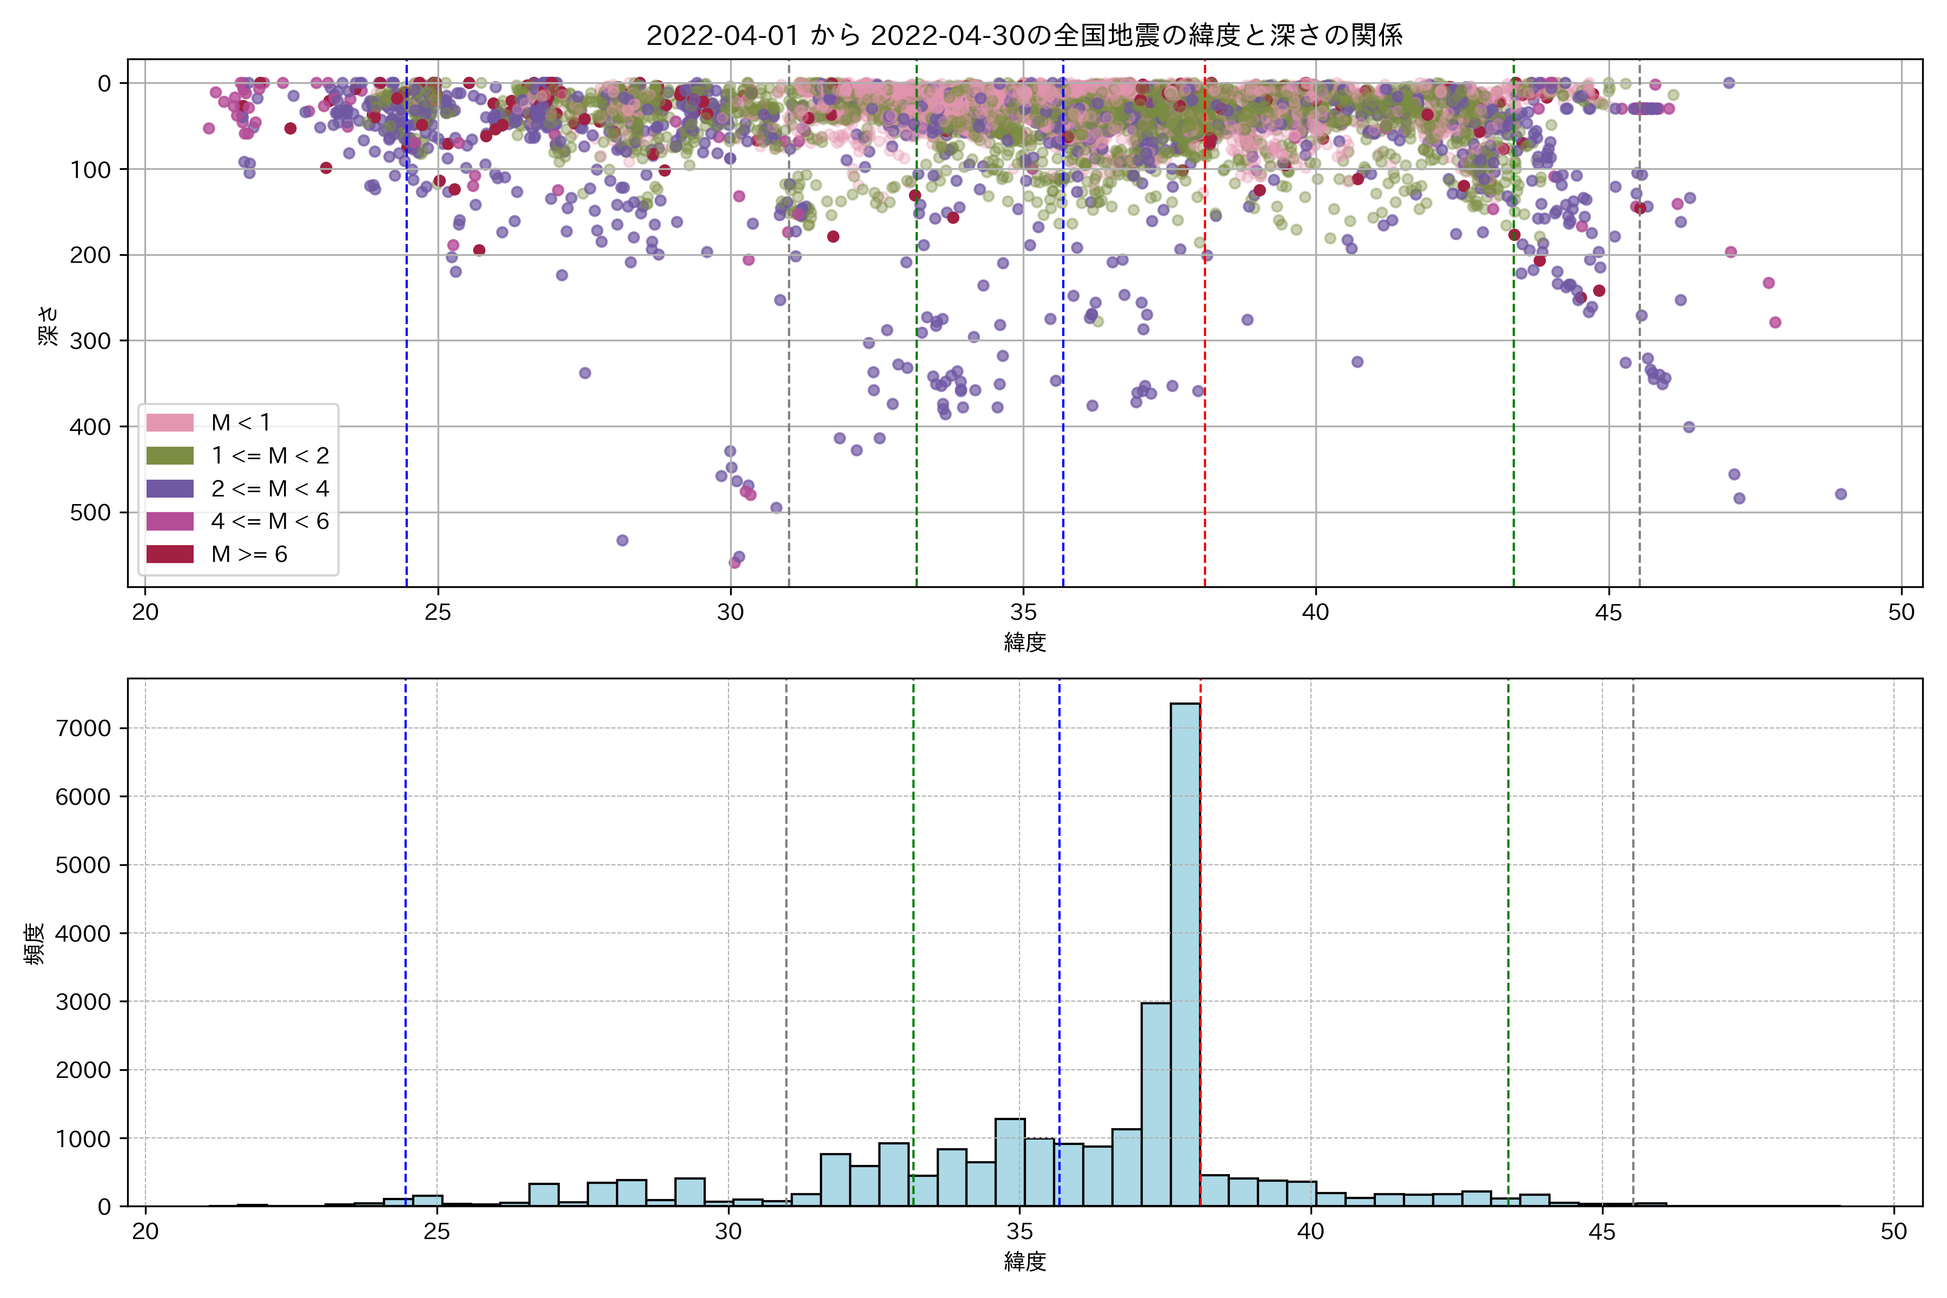Viewport: 1947px width, 1298px height.
Task: Click the 500 depth tick label
Action: pyautogui.click(x=89, y=512)
